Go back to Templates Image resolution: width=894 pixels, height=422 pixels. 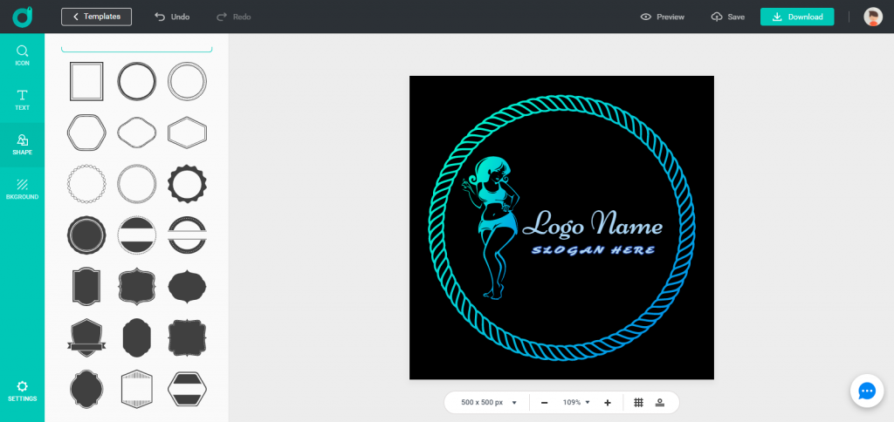coord(96,17)
